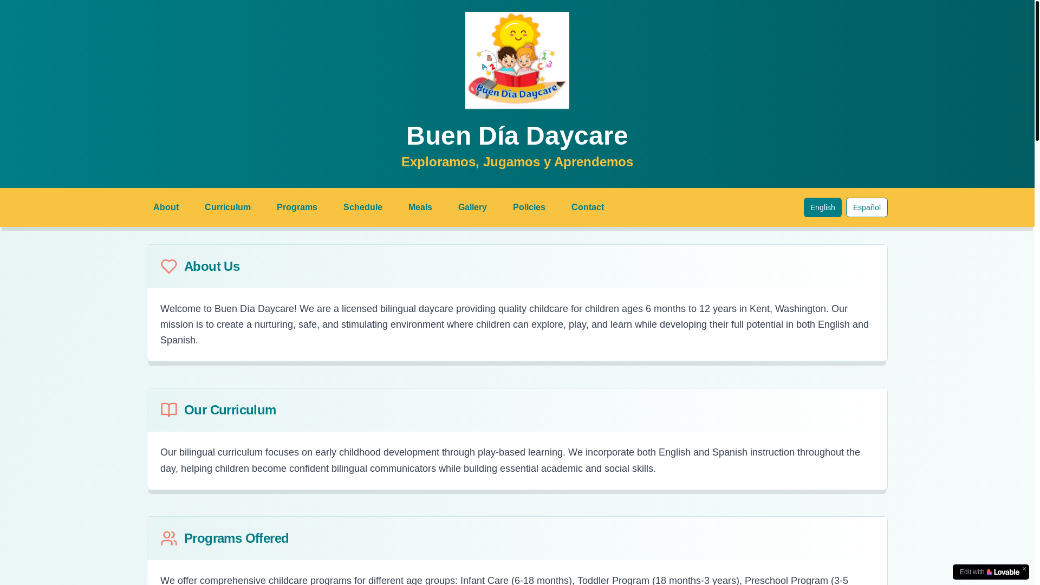Image resolution: width=1040 pixels, height=585 pixels.
Task: View the Gallery nav item
Action: tap(472, 207)
